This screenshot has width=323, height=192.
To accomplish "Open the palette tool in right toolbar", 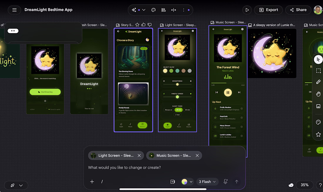I will (x=318, y=122).
